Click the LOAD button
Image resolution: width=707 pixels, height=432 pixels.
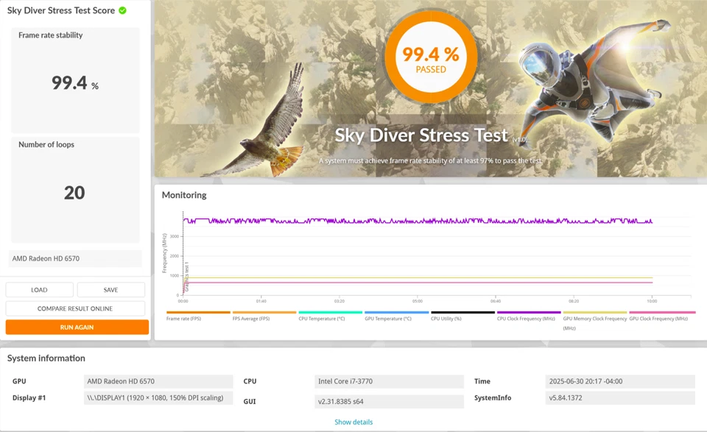pyautogui.click(x=39, y=290)
